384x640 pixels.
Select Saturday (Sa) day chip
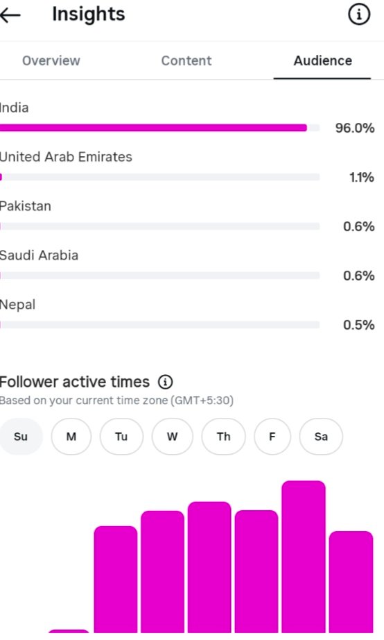coord(321,437)
